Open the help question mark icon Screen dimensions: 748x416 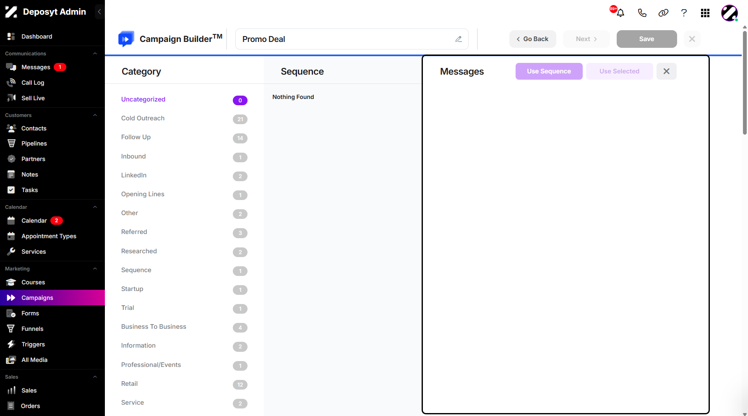click(x=684, y=13)
